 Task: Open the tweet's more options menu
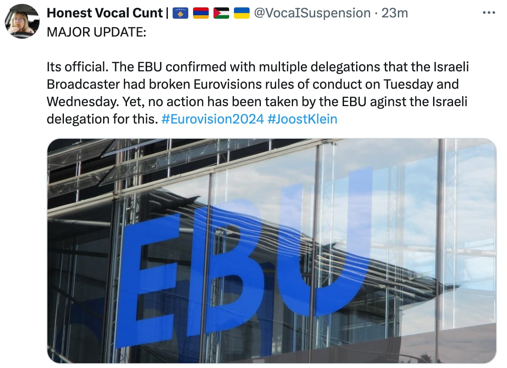coord(489,13)
